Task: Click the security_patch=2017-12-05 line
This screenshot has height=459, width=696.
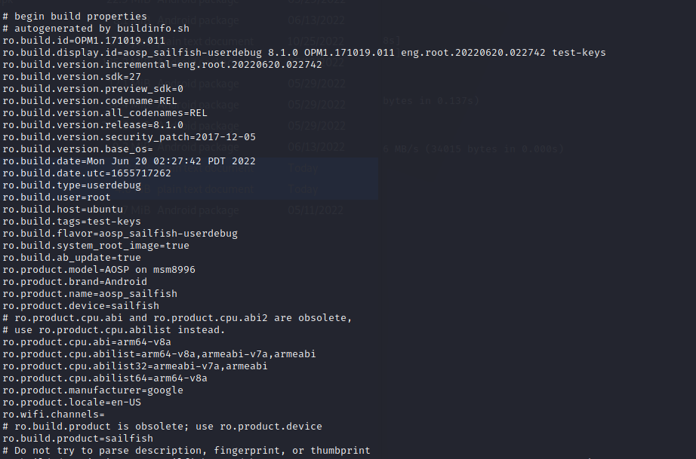Action: click(x=129, y=136)
